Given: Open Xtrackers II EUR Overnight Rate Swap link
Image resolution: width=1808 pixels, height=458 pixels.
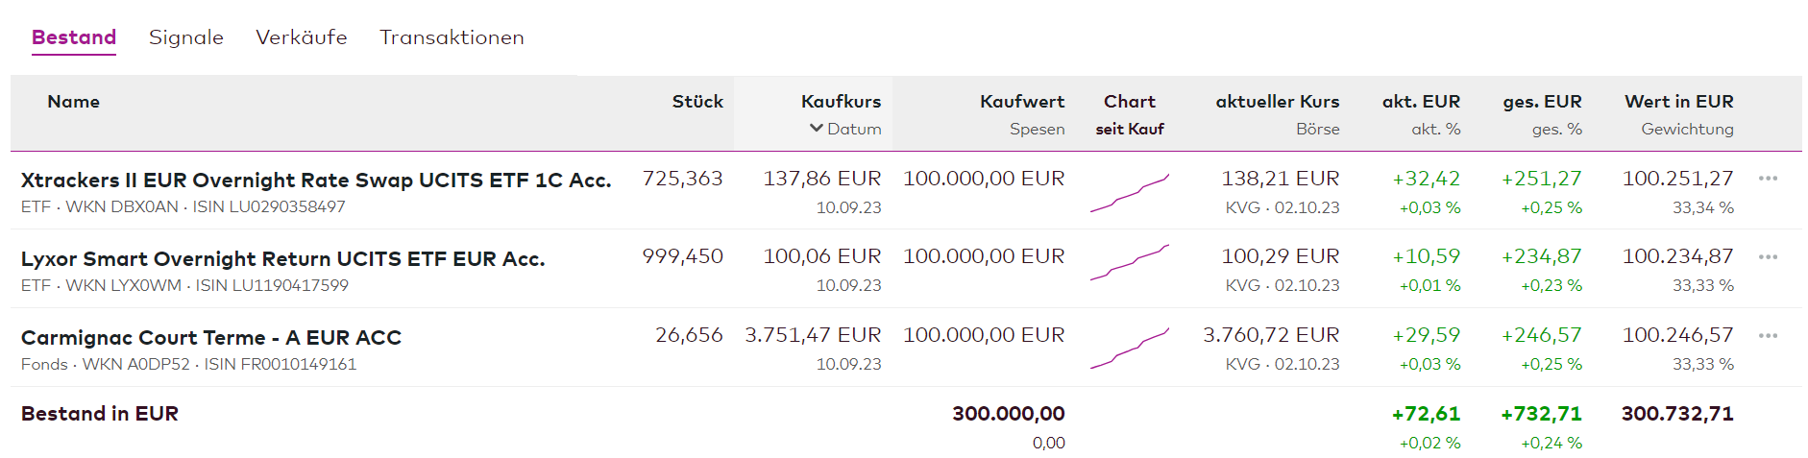Looking at the screenshot, I should (x=316, y=181).
